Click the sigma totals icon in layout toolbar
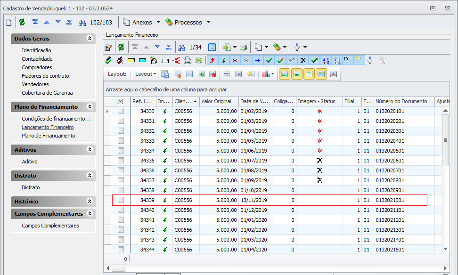Image resolution: width=458 pixels, height=275 pixels. pos(238,74)
